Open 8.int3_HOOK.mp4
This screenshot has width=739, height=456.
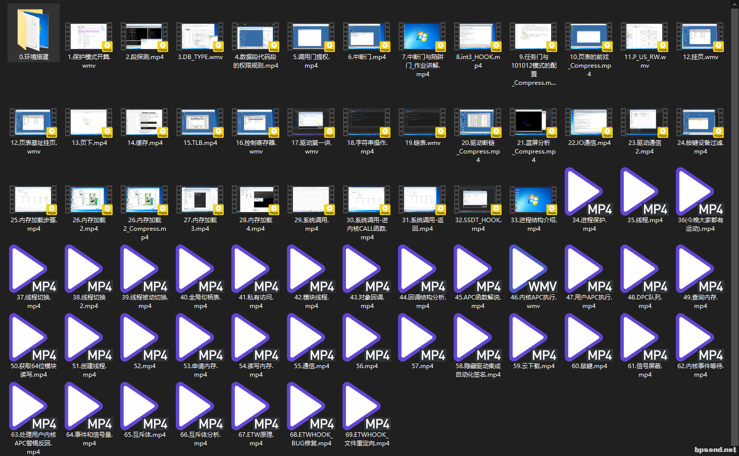point(478,38)
